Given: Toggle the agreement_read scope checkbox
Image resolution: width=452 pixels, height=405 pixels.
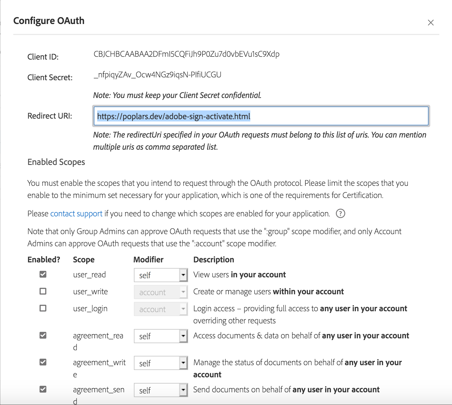Looking at the screenshot, I should 43,335.
